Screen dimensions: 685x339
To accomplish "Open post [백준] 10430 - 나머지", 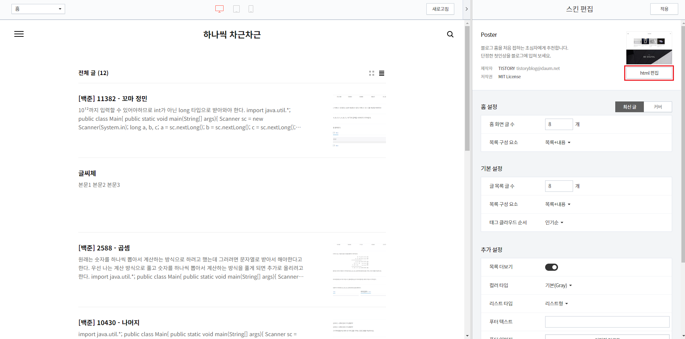I will point(109,323).
